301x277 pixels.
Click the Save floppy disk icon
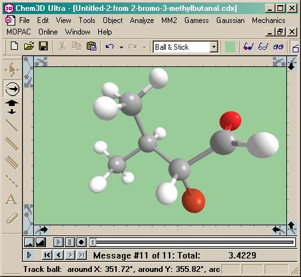[43, 46]
